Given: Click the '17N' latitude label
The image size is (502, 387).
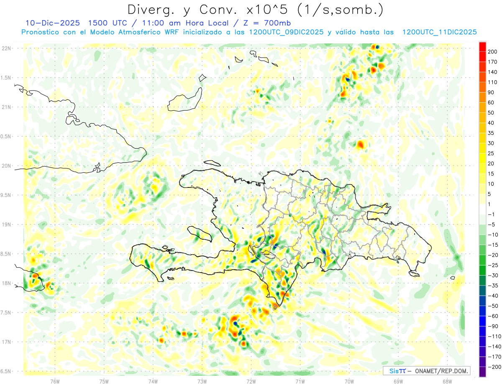Looking at the screenshot, I should (x=6, y=342).
